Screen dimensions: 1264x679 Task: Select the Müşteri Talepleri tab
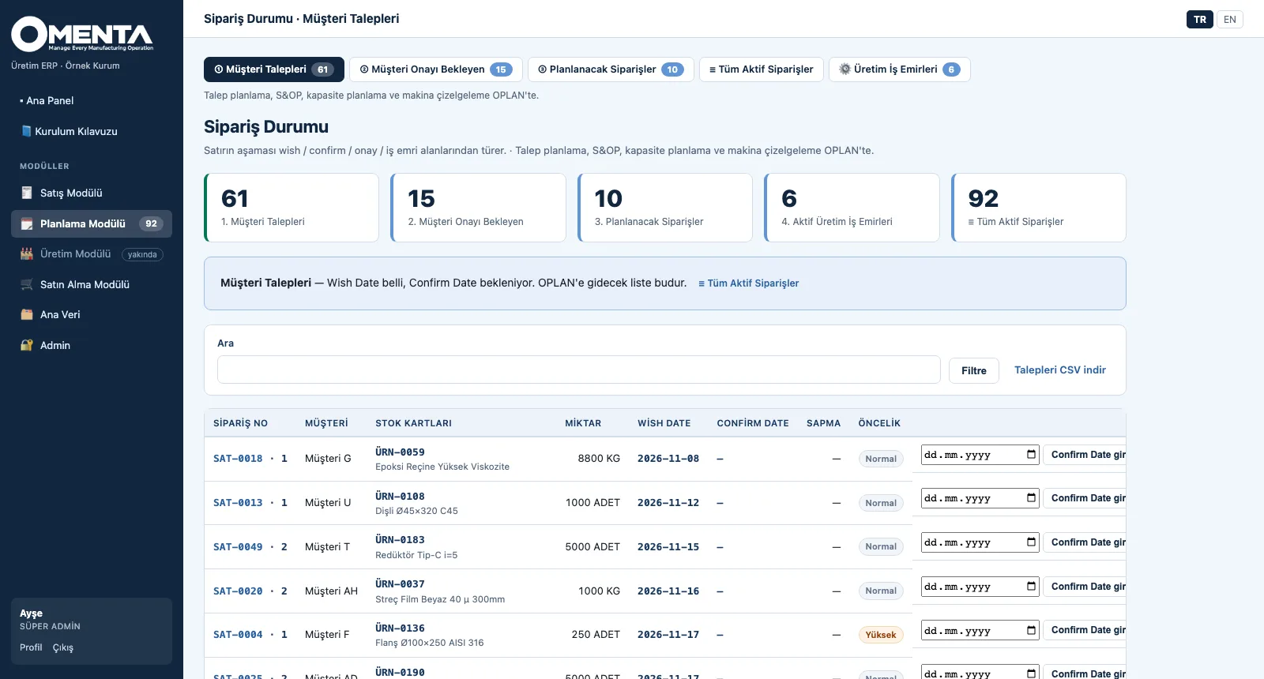pos(274,69)
